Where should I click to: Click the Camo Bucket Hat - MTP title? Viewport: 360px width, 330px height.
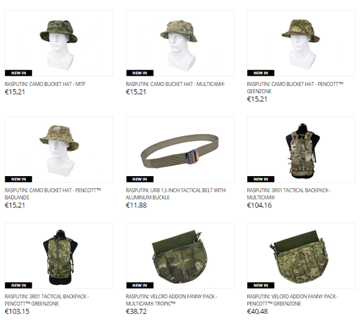(45, 84)
